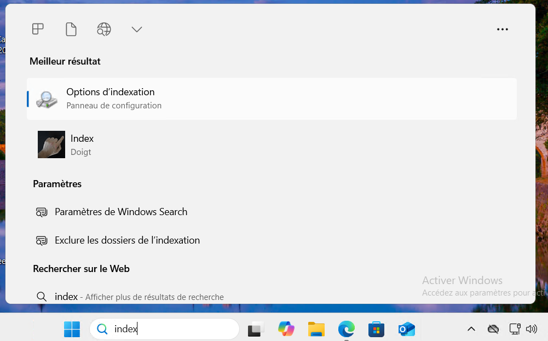Viewport: 548px width, 341px height.
Task: Click the Index finger thumbnail result
Action: pos(51,145)
